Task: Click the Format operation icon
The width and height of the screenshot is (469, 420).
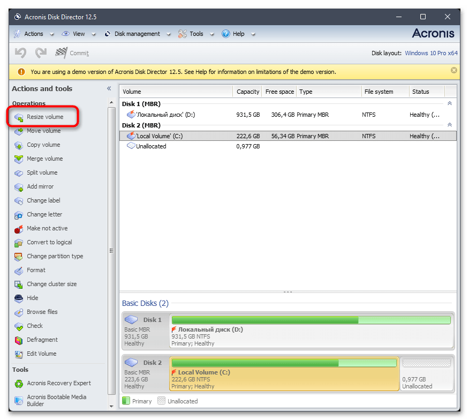Action: click(x=19, y=270)
